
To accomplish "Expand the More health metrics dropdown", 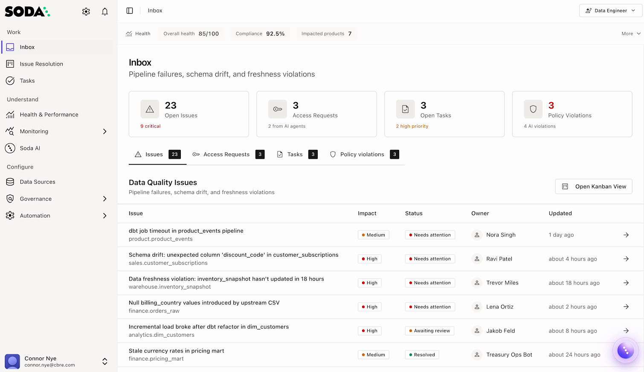I will tap(631, 34).
